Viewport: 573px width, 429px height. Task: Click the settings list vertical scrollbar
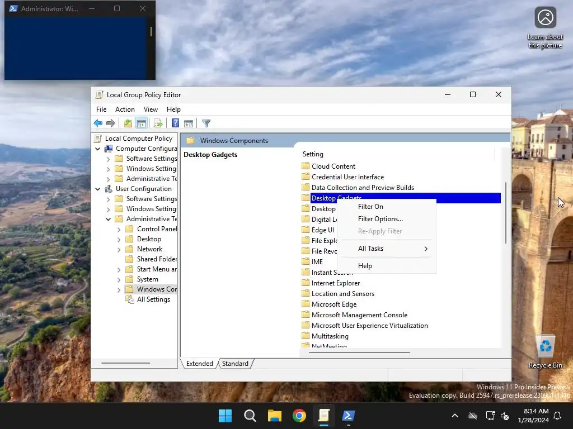pos(506,213)
